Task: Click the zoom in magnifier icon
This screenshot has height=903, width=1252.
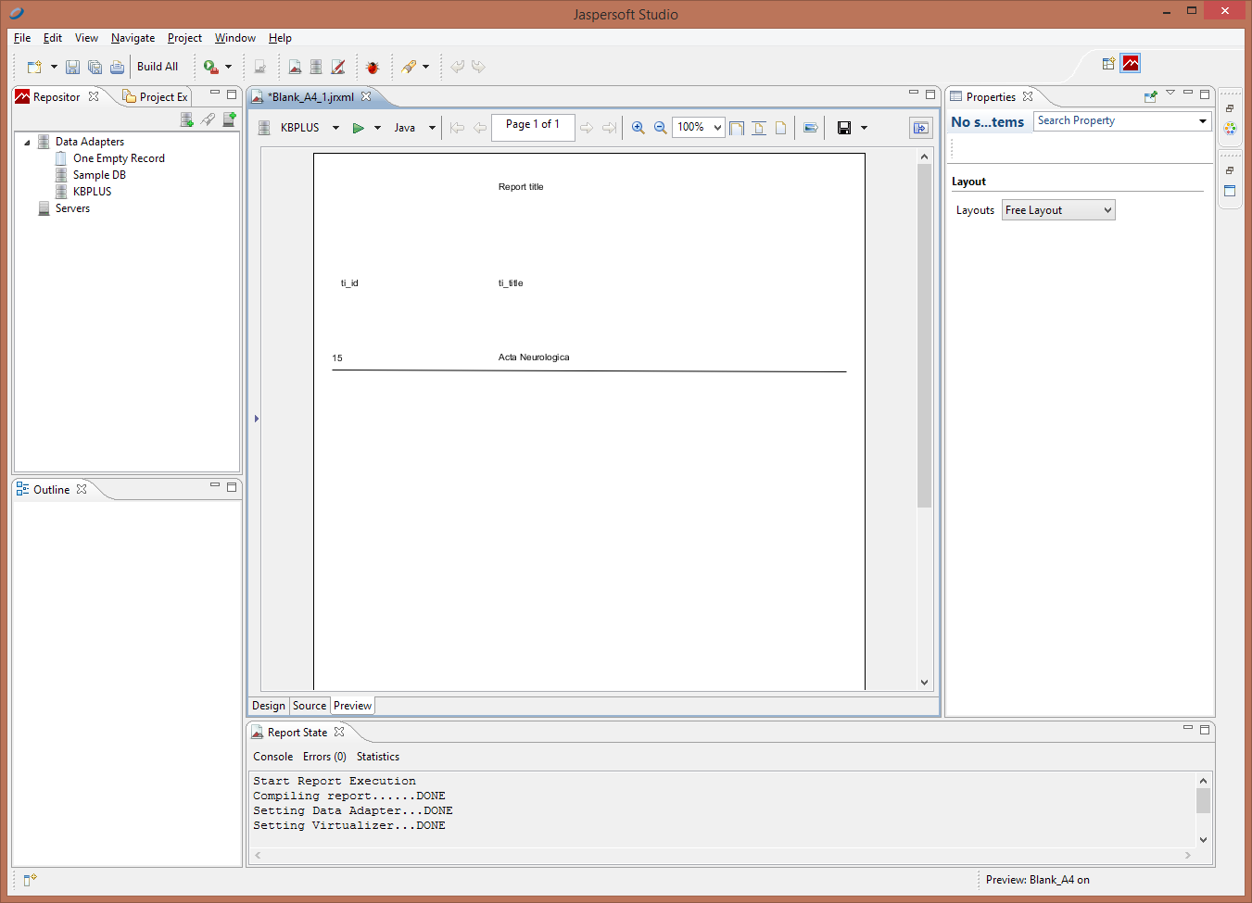Action: click(x=638, y=128)
